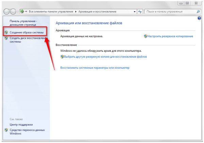This screenshot has width=204, height=143.
Task: Open 'Средство переноса данных Windows' link
Action: point(27,132)
